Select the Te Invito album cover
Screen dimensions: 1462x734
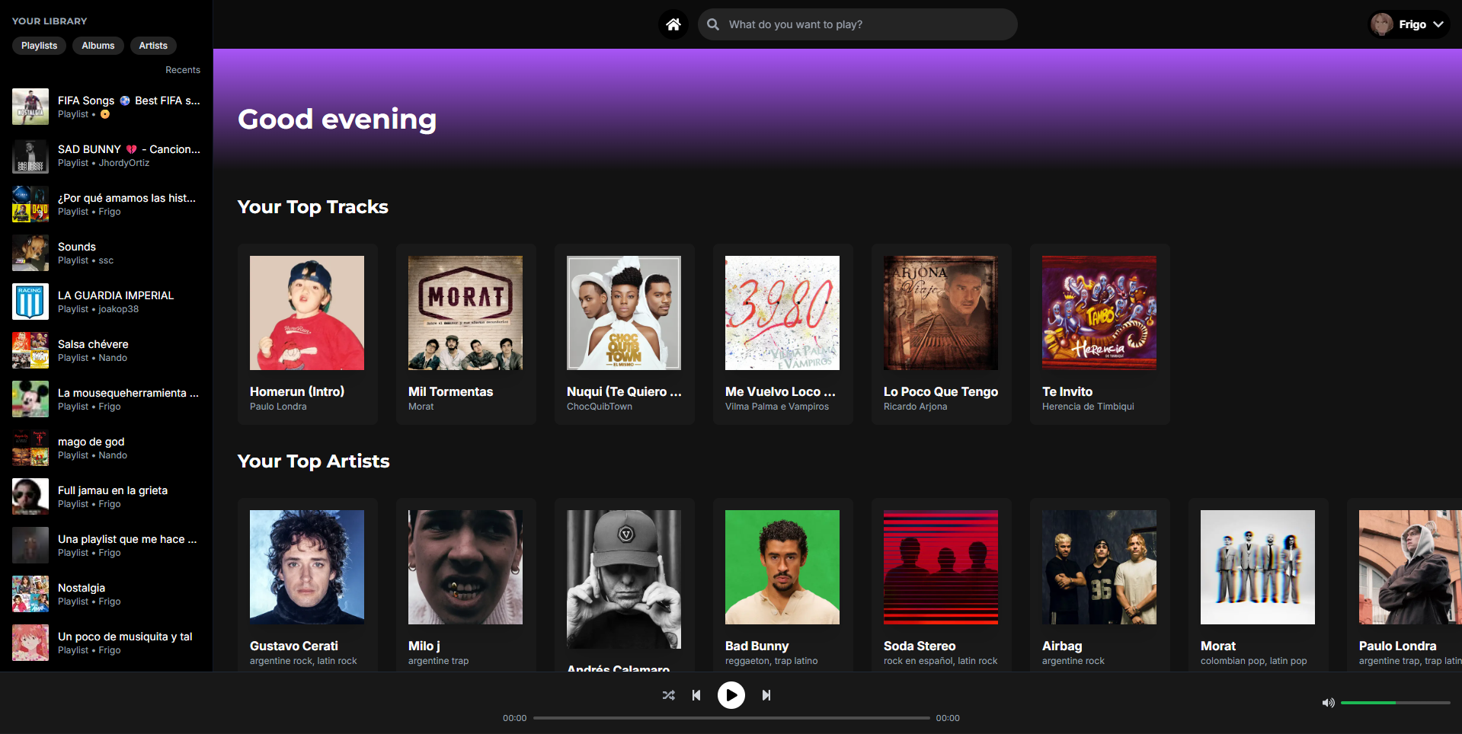tap(1099, 313)
